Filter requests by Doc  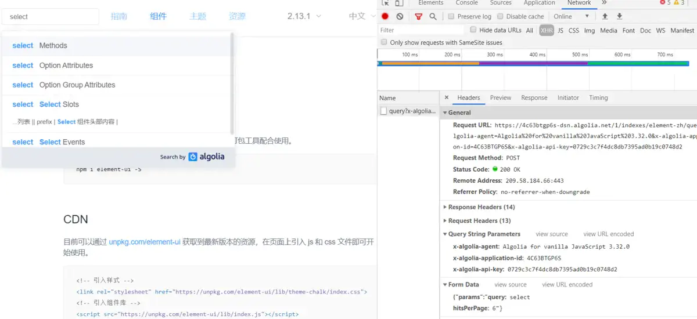tap(646, 30)
